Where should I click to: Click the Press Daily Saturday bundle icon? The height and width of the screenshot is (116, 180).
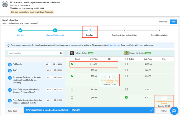10,101
